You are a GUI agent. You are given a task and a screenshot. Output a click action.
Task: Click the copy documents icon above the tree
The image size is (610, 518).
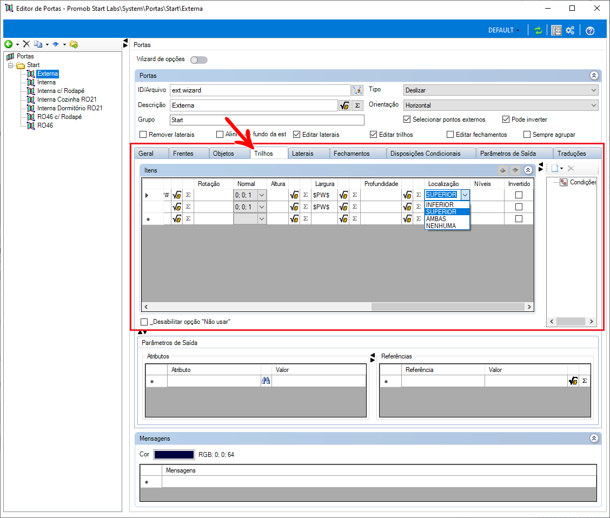pyautogui.click(x=38, y=44)
